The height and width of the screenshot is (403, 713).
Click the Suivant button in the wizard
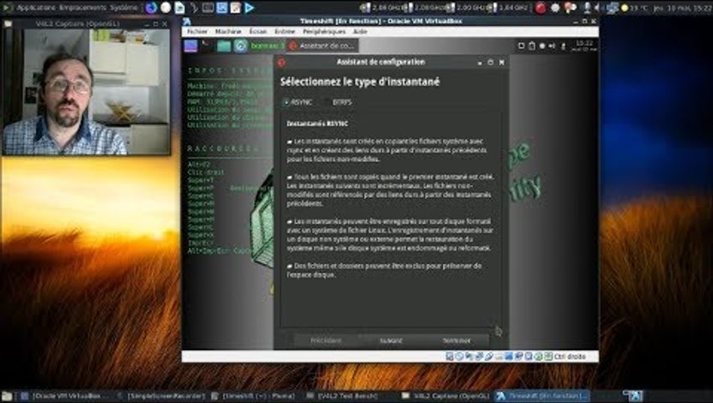click(391, 340)
